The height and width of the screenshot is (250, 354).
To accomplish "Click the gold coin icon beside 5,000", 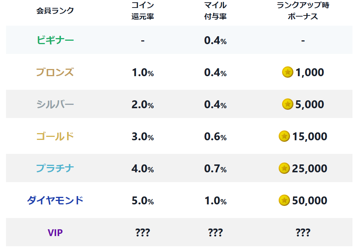I will (x=288, y=104).
